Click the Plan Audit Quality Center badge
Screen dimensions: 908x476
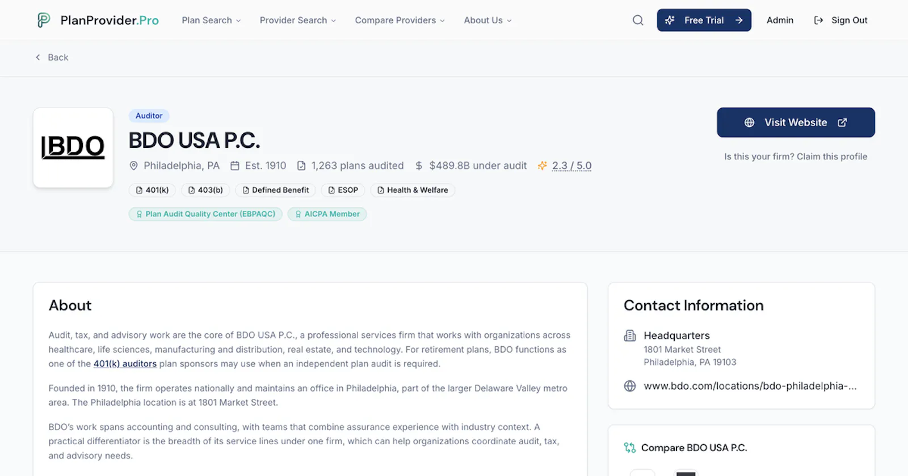click(x=205, y=214)
